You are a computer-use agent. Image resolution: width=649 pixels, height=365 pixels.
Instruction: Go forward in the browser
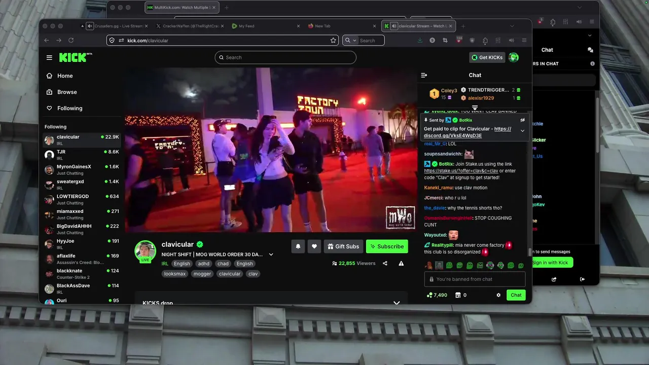point(59,40)
